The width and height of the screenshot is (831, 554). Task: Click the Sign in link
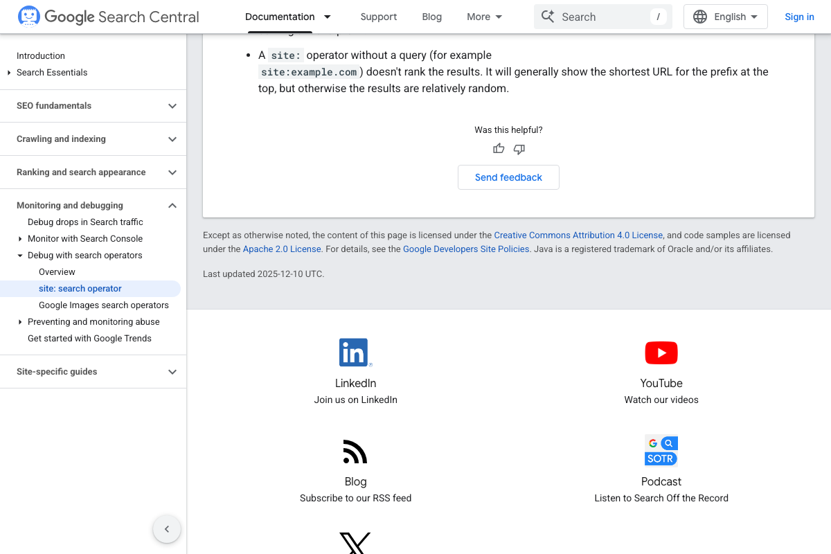[799, 17]
